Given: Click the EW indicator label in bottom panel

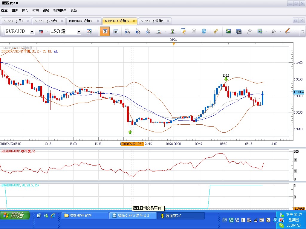Looking at the screenshot, I should [x=20, y=185].
